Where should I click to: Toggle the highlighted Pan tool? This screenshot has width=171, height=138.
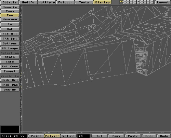click(x=10, y=15)
